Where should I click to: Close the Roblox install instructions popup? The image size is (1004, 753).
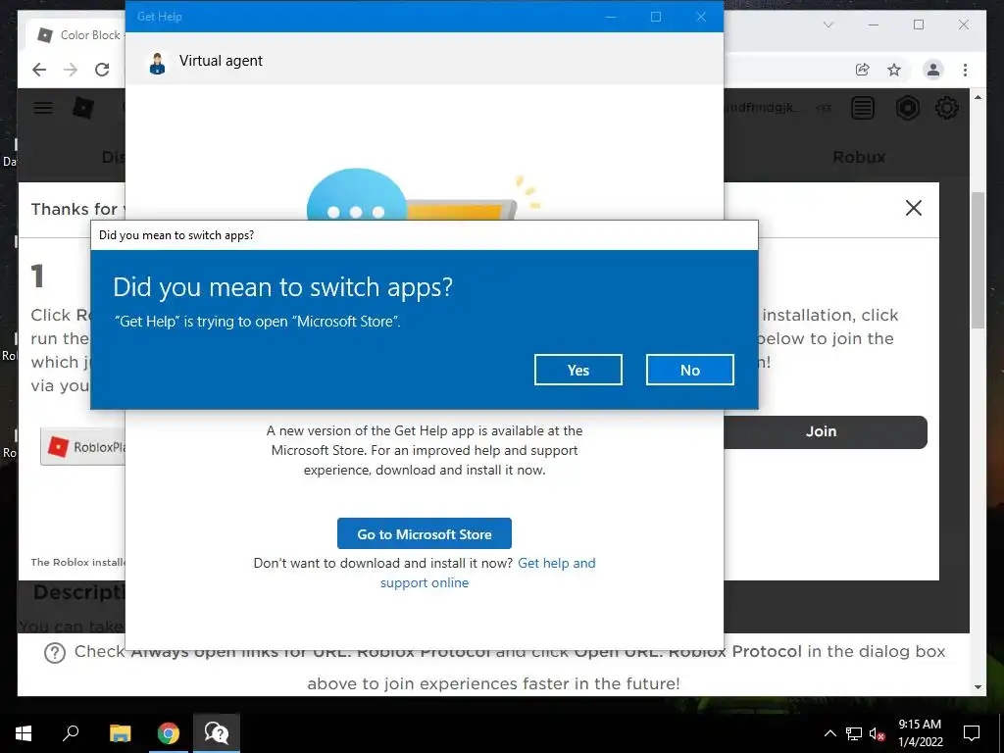click(914, 208)
